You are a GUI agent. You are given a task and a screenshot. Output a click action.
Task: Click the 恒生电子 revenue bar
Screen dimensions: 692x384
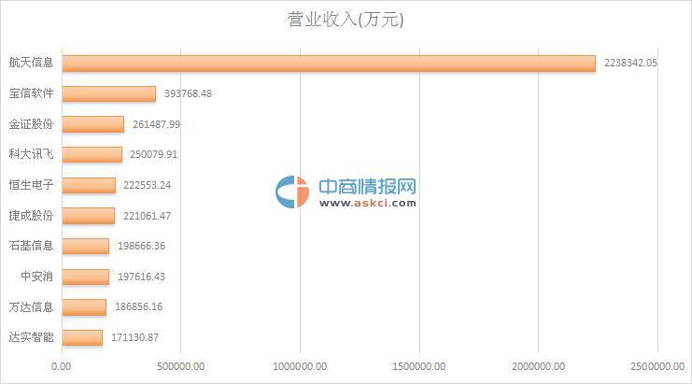click(x=89, y=185)
